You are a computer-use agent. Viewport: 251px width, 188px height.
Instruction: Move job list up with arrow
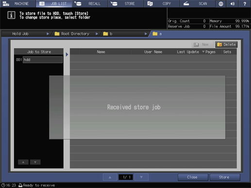click(23, 162)
